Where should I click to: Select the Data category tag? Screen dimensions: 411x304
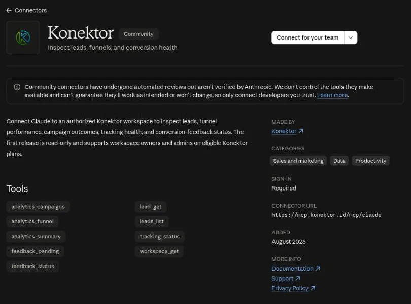click(339, 161)
